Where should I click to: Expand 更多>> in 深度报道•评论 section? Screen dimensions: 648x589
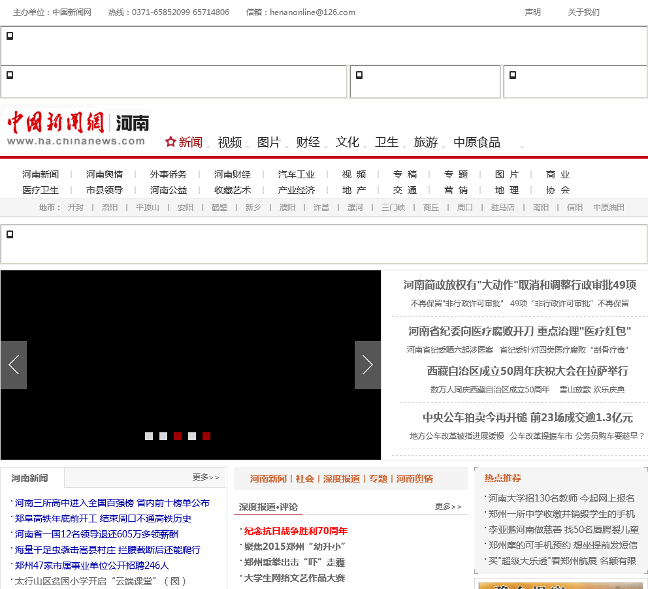(448, 507)
